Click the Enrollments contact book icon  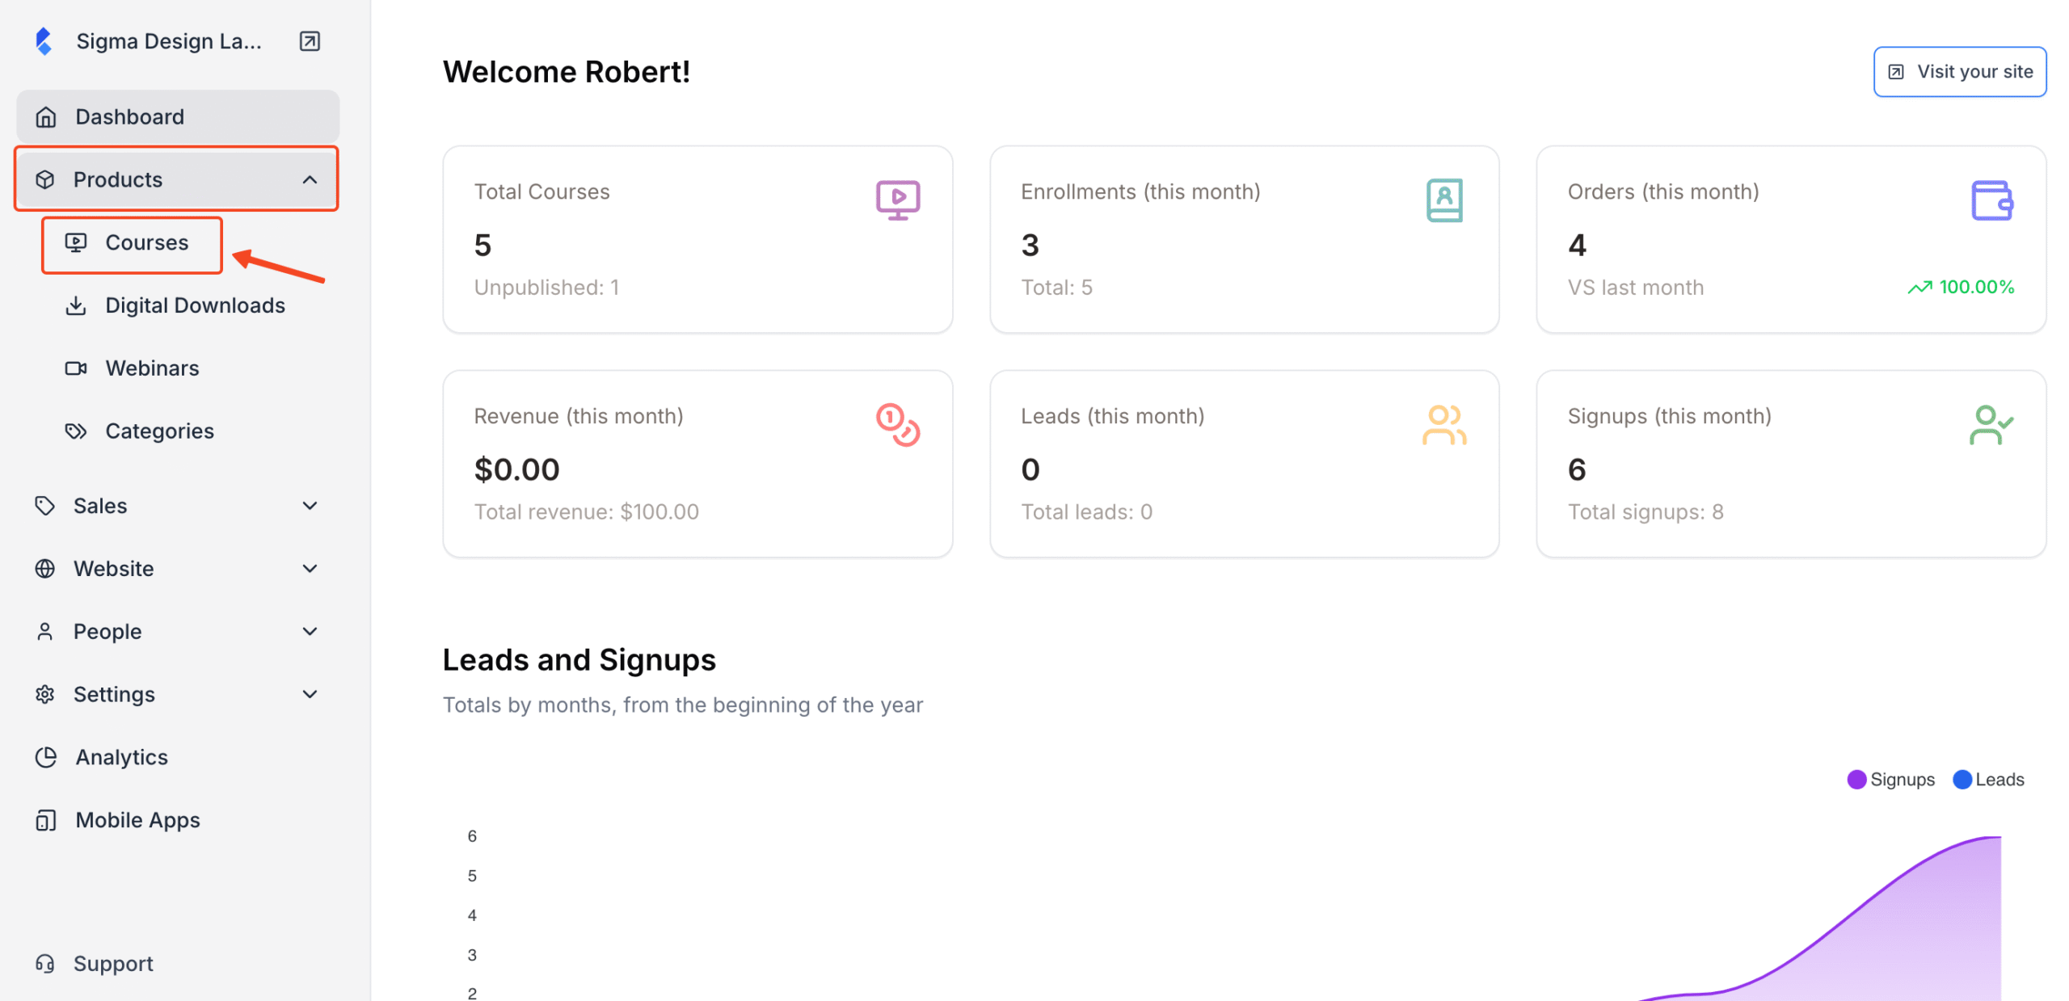pyautogui.click(x=1443, y=200)
